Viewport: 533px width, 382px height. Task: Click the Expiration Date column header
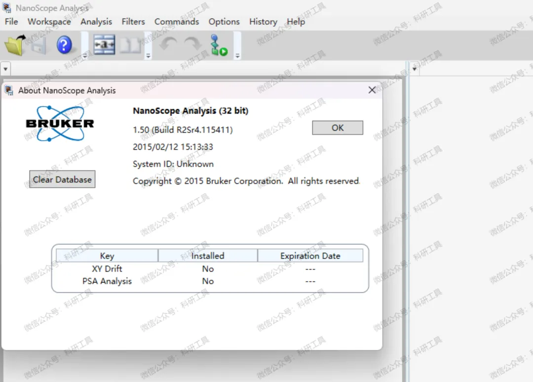(x=310, y=256)
